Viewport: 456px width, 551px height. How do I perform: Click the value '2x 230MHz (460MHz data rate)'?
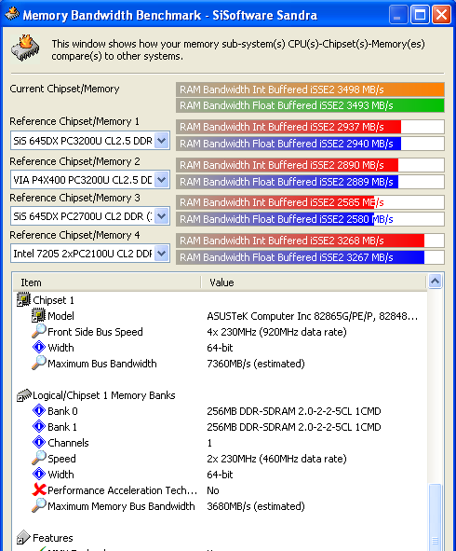click(x=276, y=459)
